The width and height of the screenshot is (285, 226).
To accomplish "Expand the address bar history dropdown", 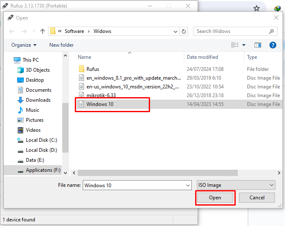I will point(176,32).
